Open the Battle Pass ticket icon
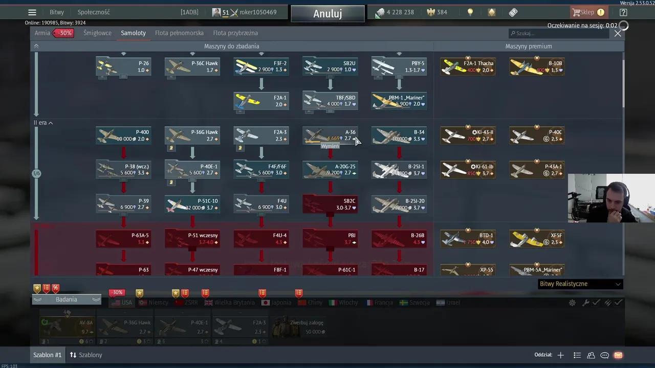The image size is (655, 368). click(513, 12)
